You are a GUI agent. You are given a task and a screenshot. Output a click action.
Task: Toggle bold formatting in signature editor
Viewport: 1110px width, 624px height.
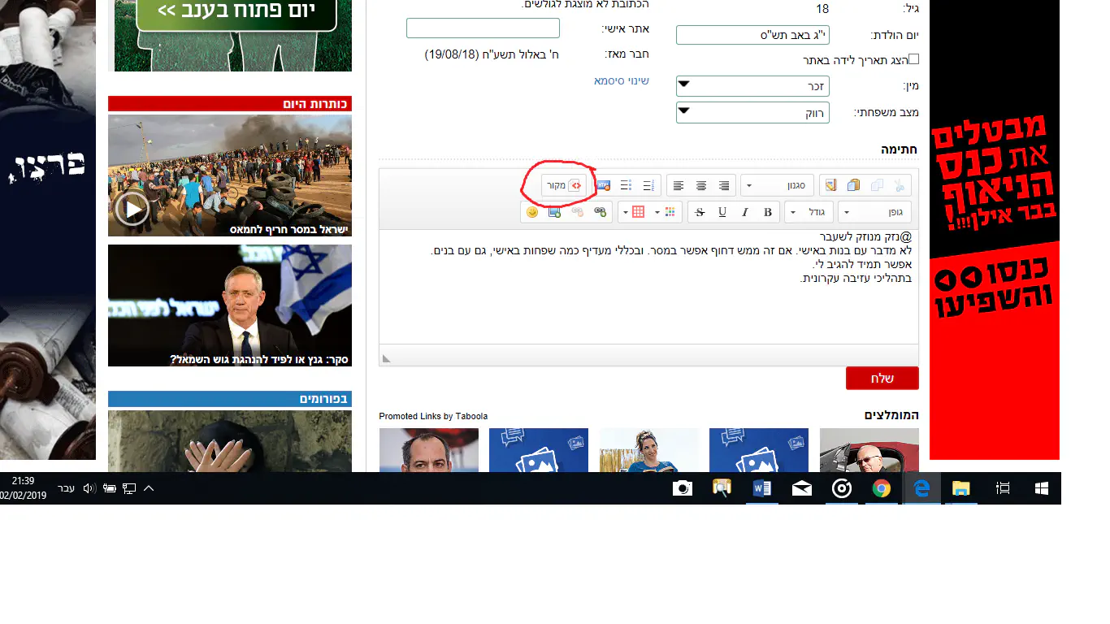[x=768, y=212]
